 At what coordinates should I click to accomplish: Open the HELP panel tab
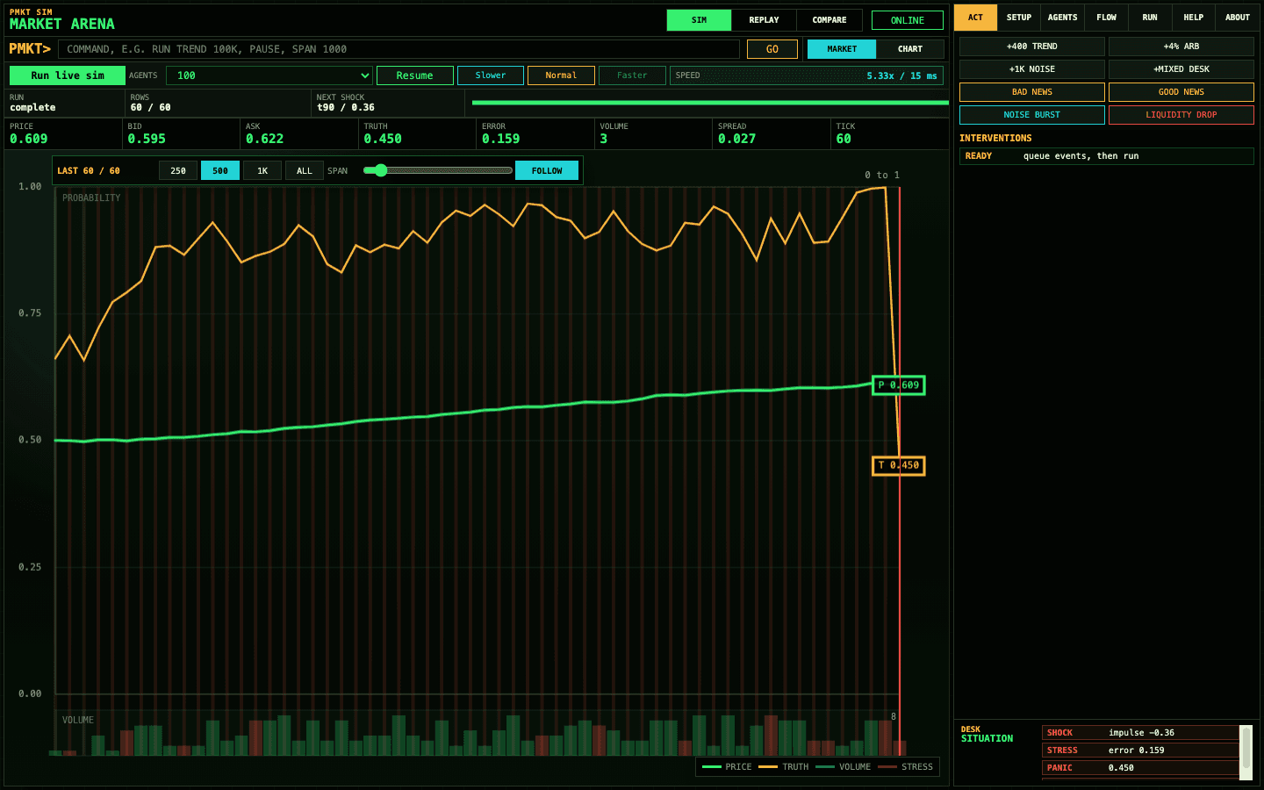1194,18
